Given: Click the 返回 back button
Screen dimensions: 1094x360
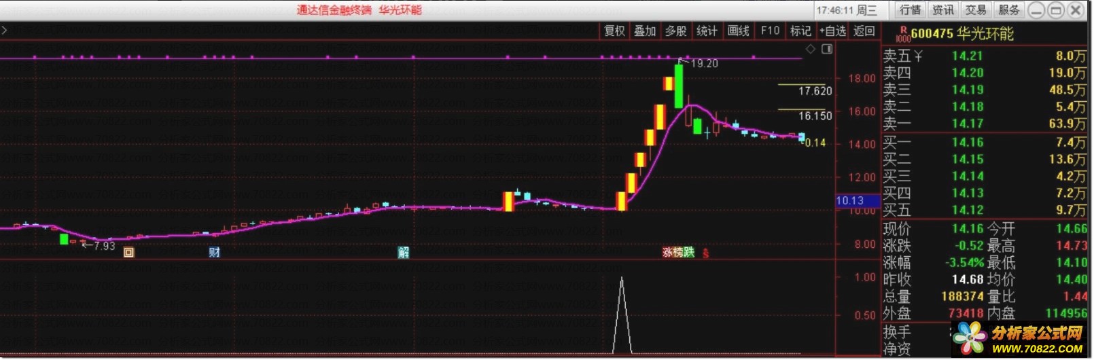Looking at the screenshot, I should pos(864,31).
